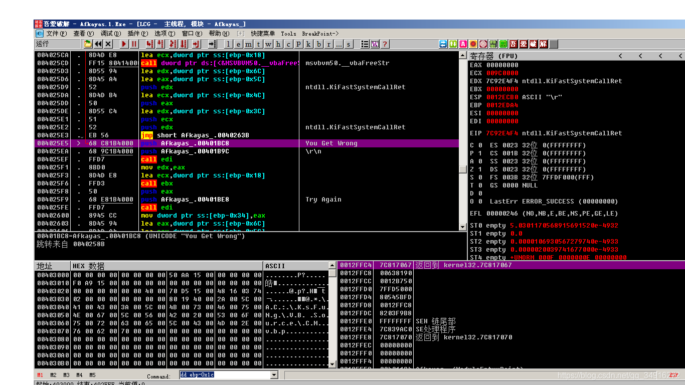Click disassembly pane scroll up arrow
This screenshot has width=685, height=385.
click(463, 55)
